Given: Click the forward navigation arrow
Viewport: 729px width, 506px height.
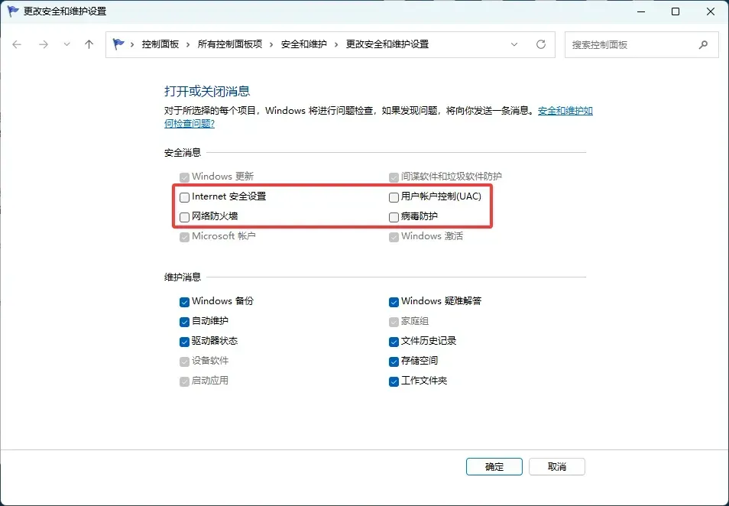Looking at the screenshot, I should [44, 44].
